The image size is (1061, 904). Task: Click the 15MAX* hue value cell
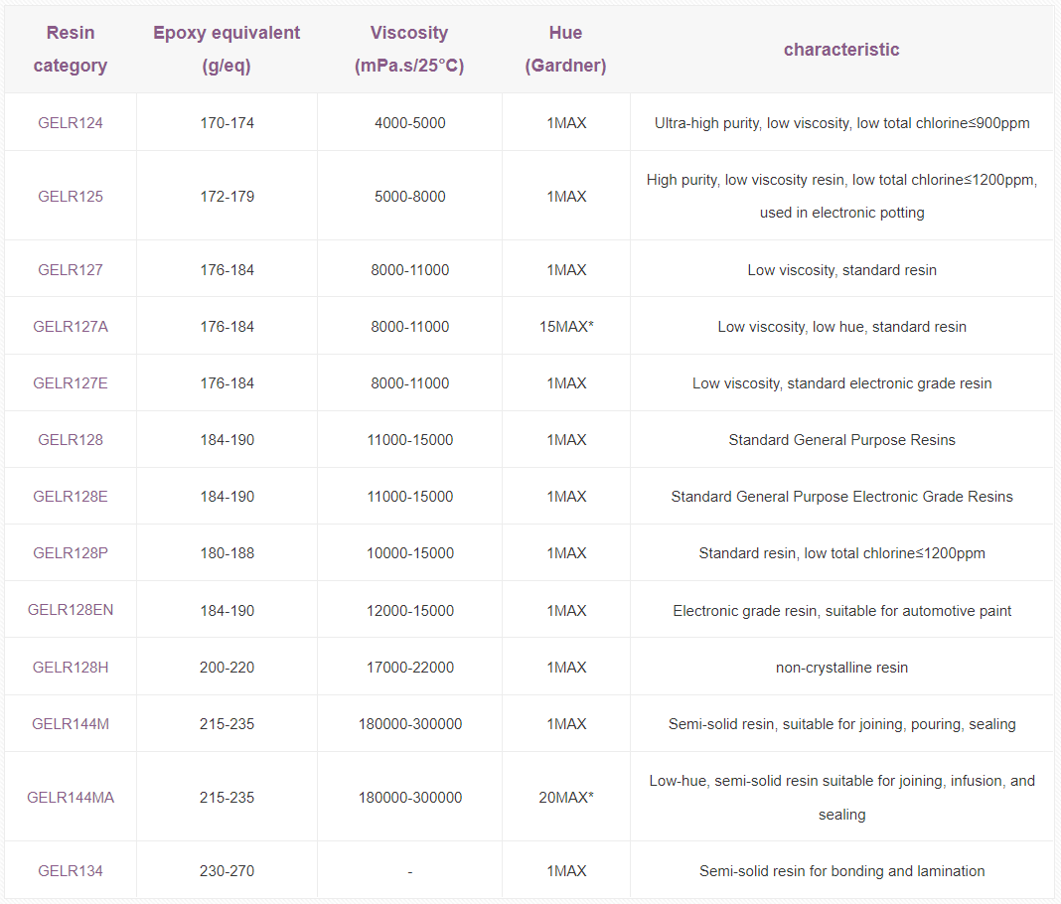(566, 327)
